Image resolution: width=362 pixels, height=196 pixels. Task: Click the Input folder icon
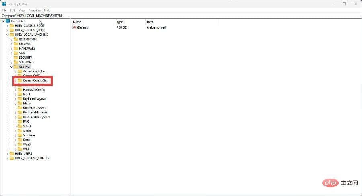[x=20, y=94]
